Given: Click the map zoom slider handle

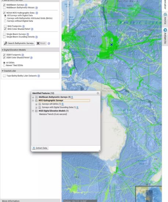Looking at the screenshot, I should point(68,25).
